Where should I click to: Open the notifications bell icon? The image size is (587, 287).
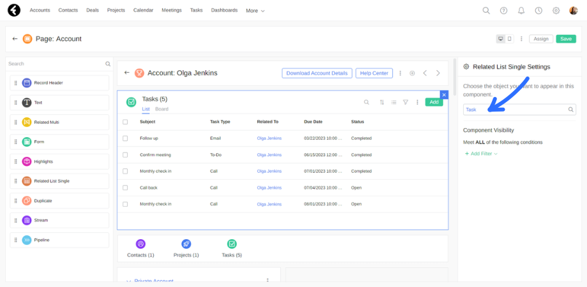tap(521, 10)
